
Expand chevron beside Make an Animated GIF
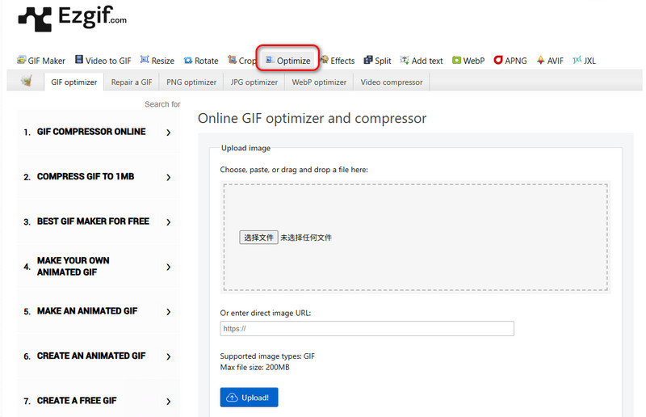pos(169,312)
